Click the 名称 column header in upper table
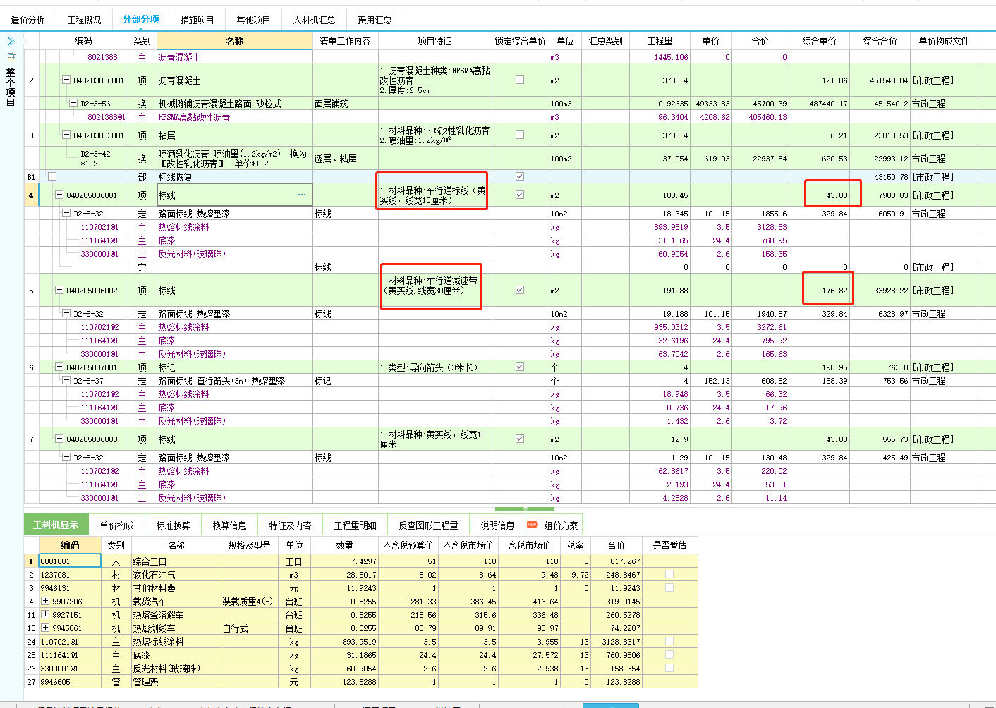Image resolution: width=996 pixels, height=708 pixels. click(234, 41)
